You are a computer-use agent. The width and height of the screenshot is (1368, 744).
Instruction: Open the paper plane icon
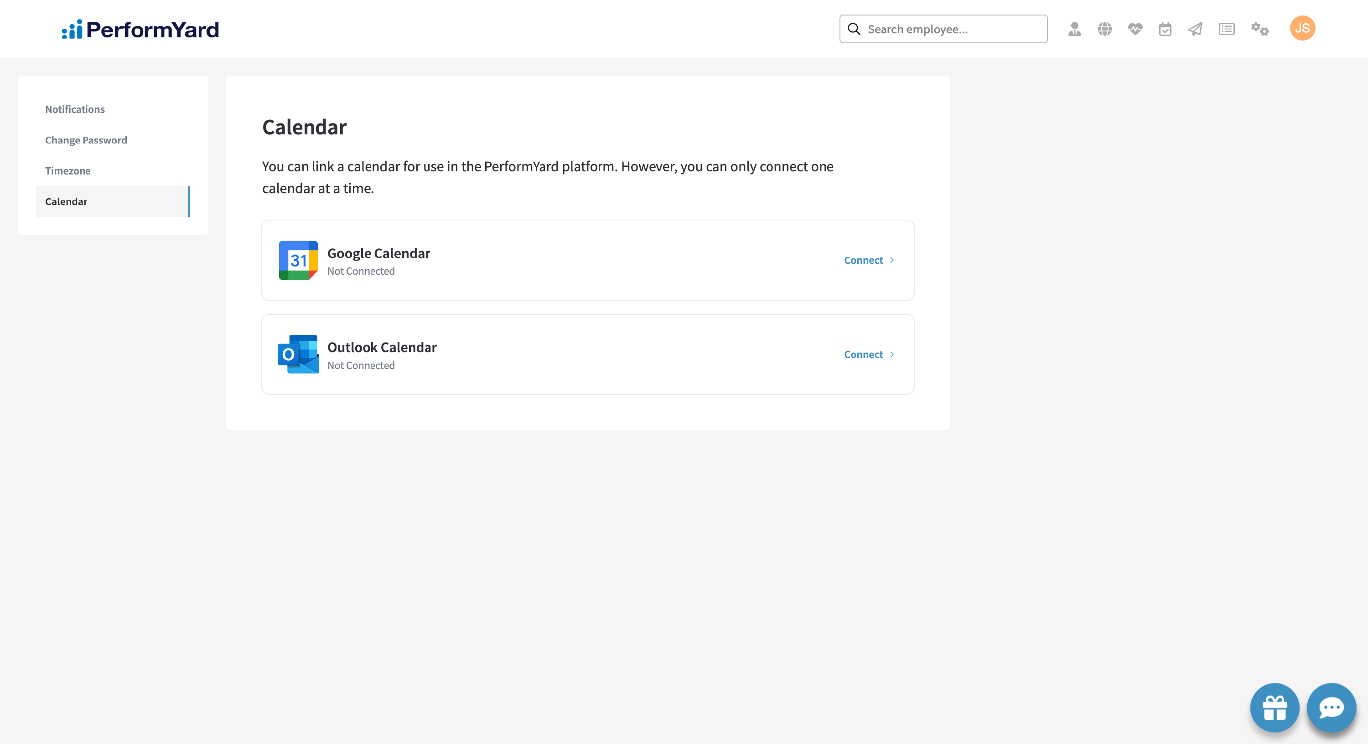[x=1196, y=29]
